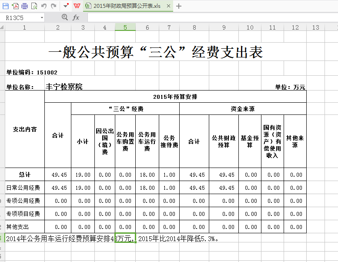Click into the formula bar input
This screenshot has width=338, height=262.
tap(212, 18)
